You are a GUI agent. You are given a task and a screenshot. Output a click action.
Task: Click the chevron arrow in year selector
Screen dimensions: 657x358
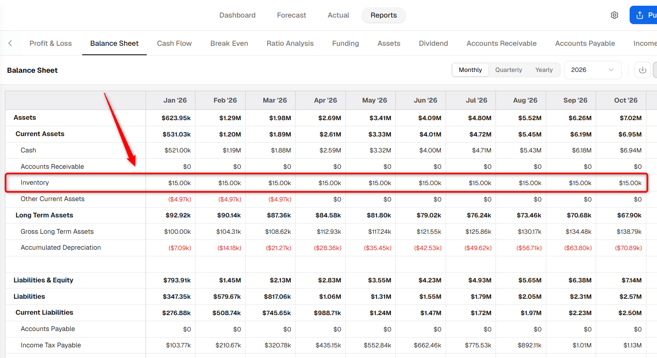[611, 70]
